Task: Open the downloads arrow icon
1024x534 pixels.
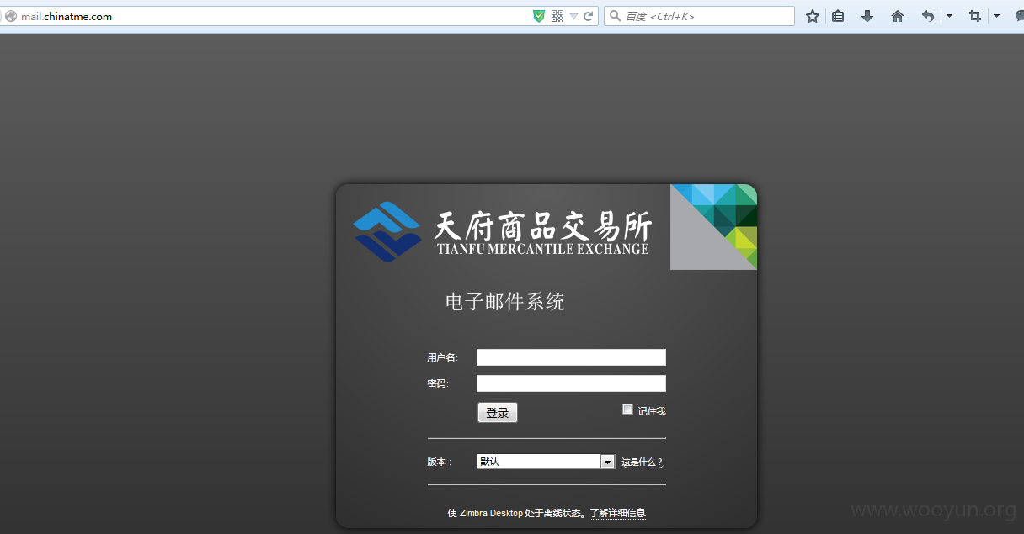Action: point(867,16)
